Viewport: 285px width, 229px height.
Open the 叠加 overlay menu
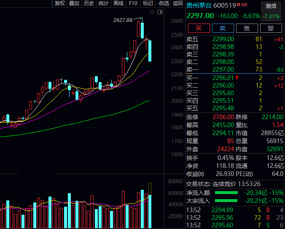[74, 3]
